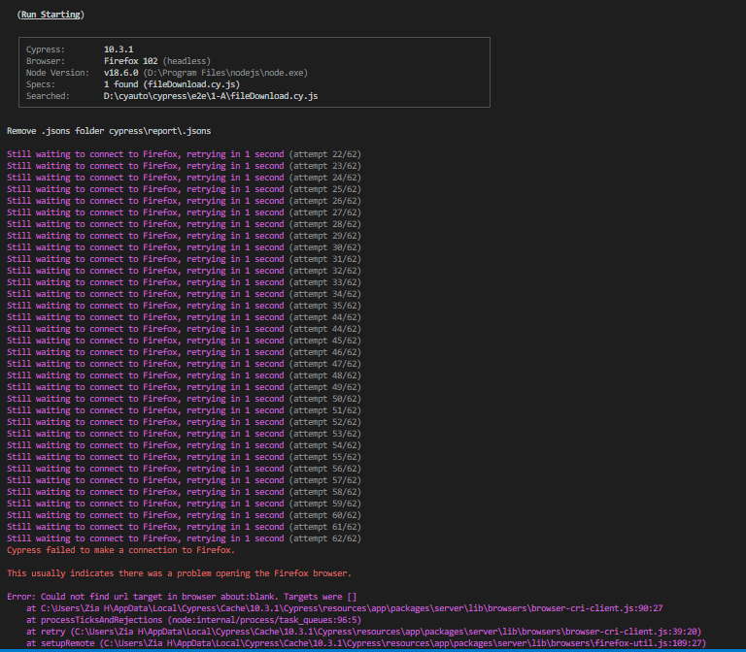The image size is (746, 652).
Task: Open the Searched path D:\cyauto\cypress\e2e\1-A\fileDownload.cy.js
Action: coord(211,96)
